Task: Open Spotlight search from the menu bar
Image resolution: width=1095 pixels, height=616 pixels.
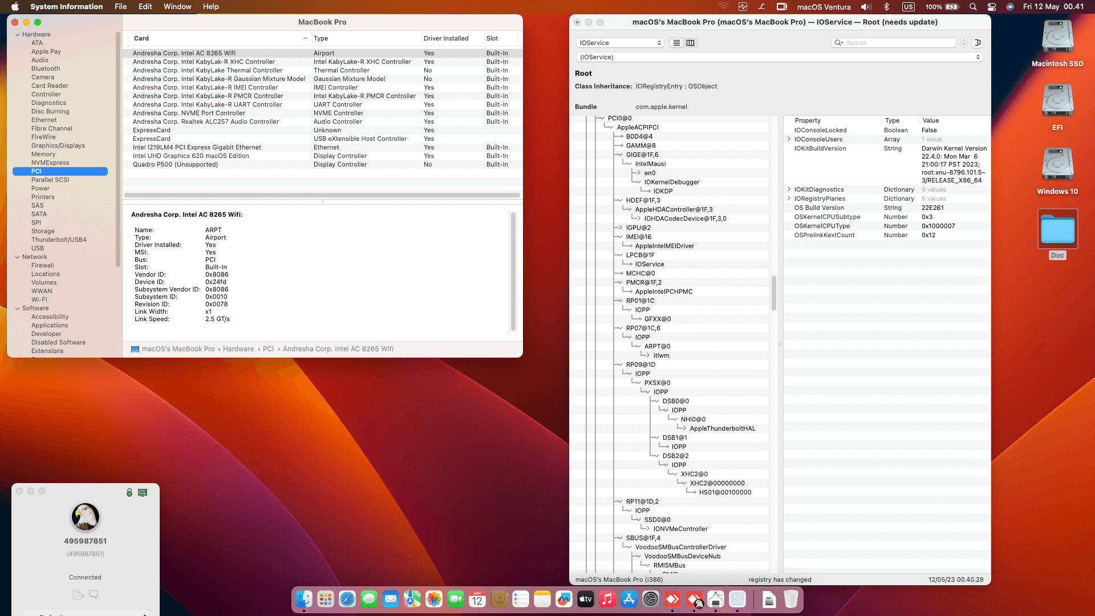Action: pos(972,7)
